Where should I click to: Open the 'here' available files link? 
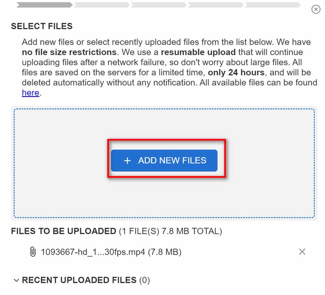30,93
